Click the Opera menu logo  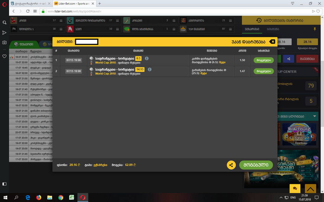click(4, 4)
